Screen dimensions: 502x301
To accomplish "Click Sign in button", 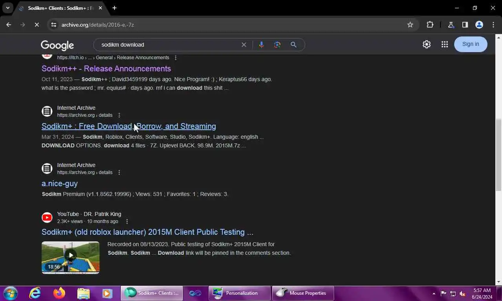I will (x=471, y=44).
